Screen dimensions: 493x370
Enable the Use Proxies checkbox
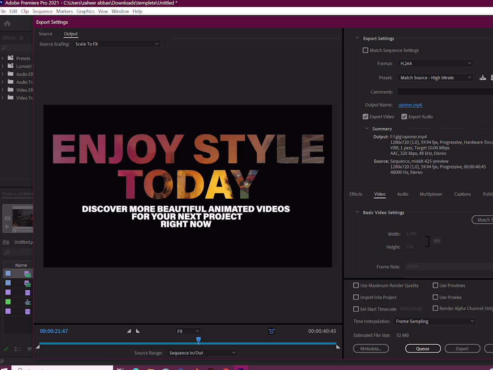[436, 297]
